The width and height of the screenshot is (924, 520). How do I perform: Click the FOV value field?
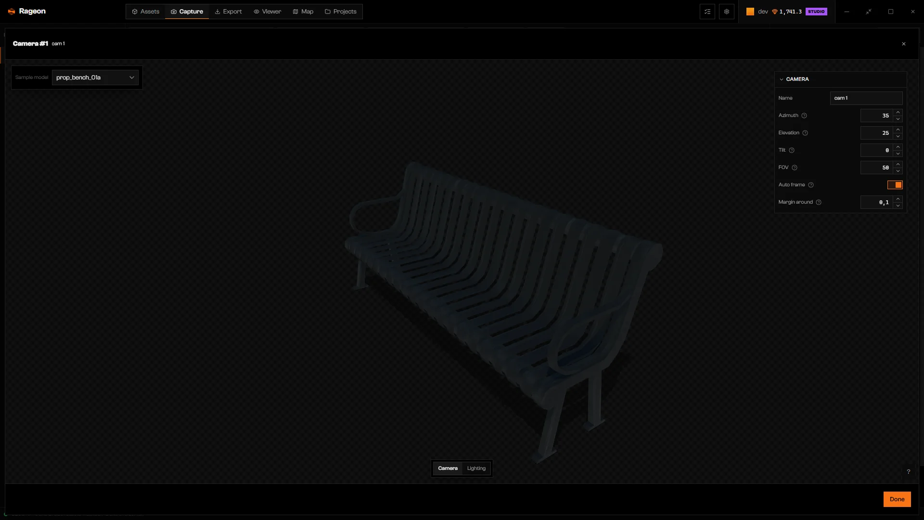[x=876, y=168]
